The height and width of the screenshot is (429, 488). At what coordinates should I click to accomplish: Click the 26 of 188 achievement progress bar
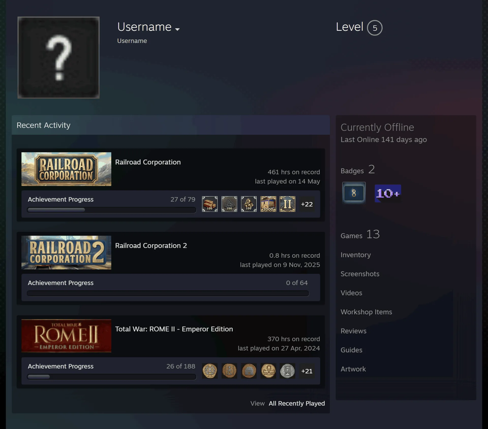[x=112, y=377]
